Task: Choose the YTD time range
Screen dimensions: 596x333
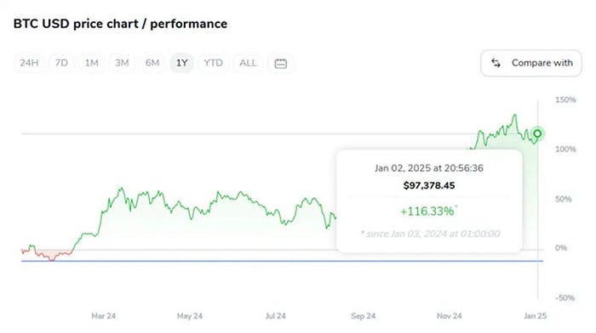Action: click(x=213, y=63)
